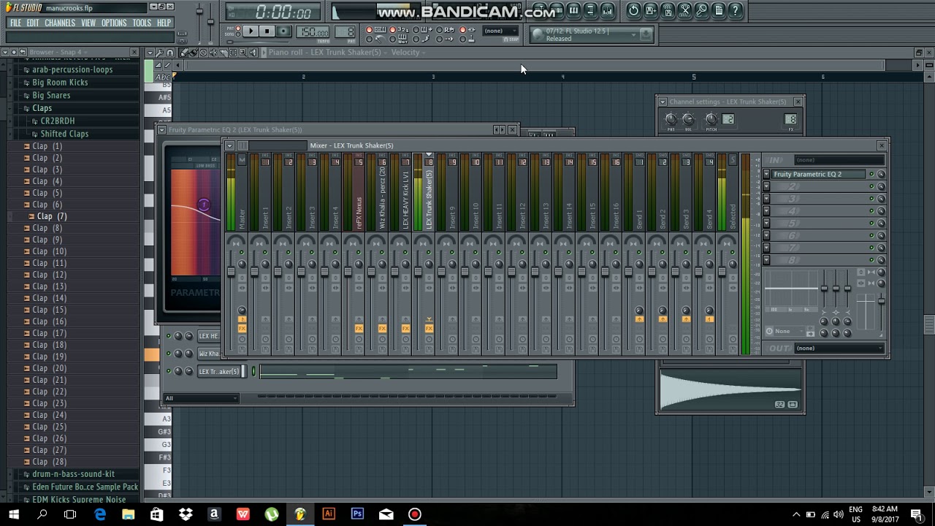This screenshot has width=935, height=526.
Task: Open the channel filter 'All' dropdown in step sequencer
Action: (201, 398)
